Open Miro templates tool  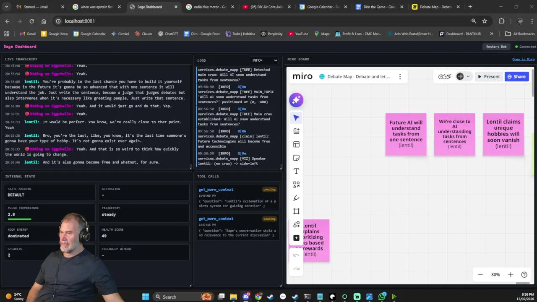pos(296,144)
